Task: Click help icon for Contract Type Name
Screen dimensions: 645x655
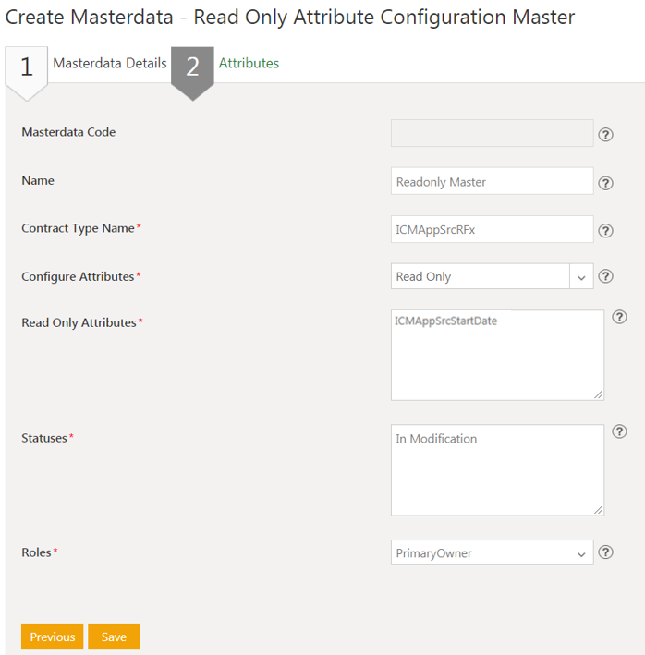Action: pos(606,231)
